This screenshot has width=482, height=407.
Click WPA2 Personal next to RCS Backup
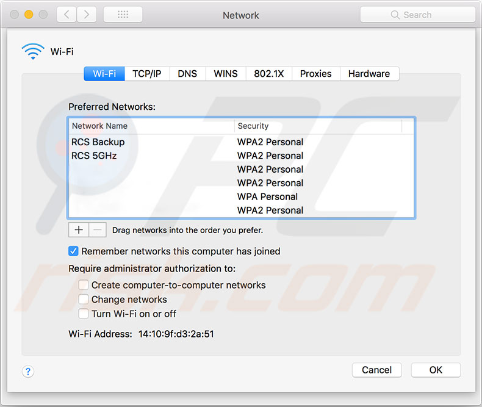(270, 142)
